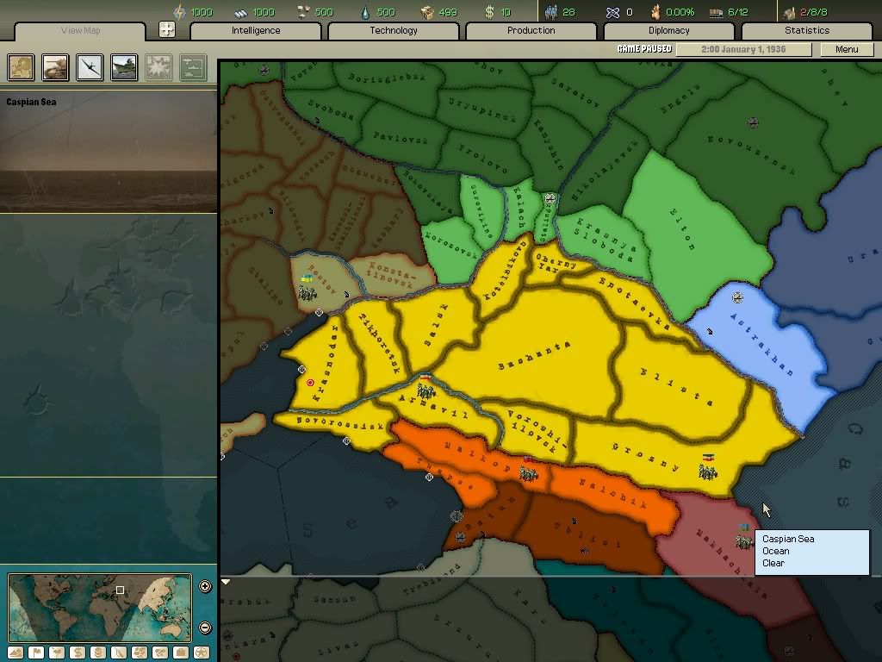Open the naval units warship icon
Image resolution: width=882 pixels, height=662 pixels.
pyautogui.click(x=124, y=67)
